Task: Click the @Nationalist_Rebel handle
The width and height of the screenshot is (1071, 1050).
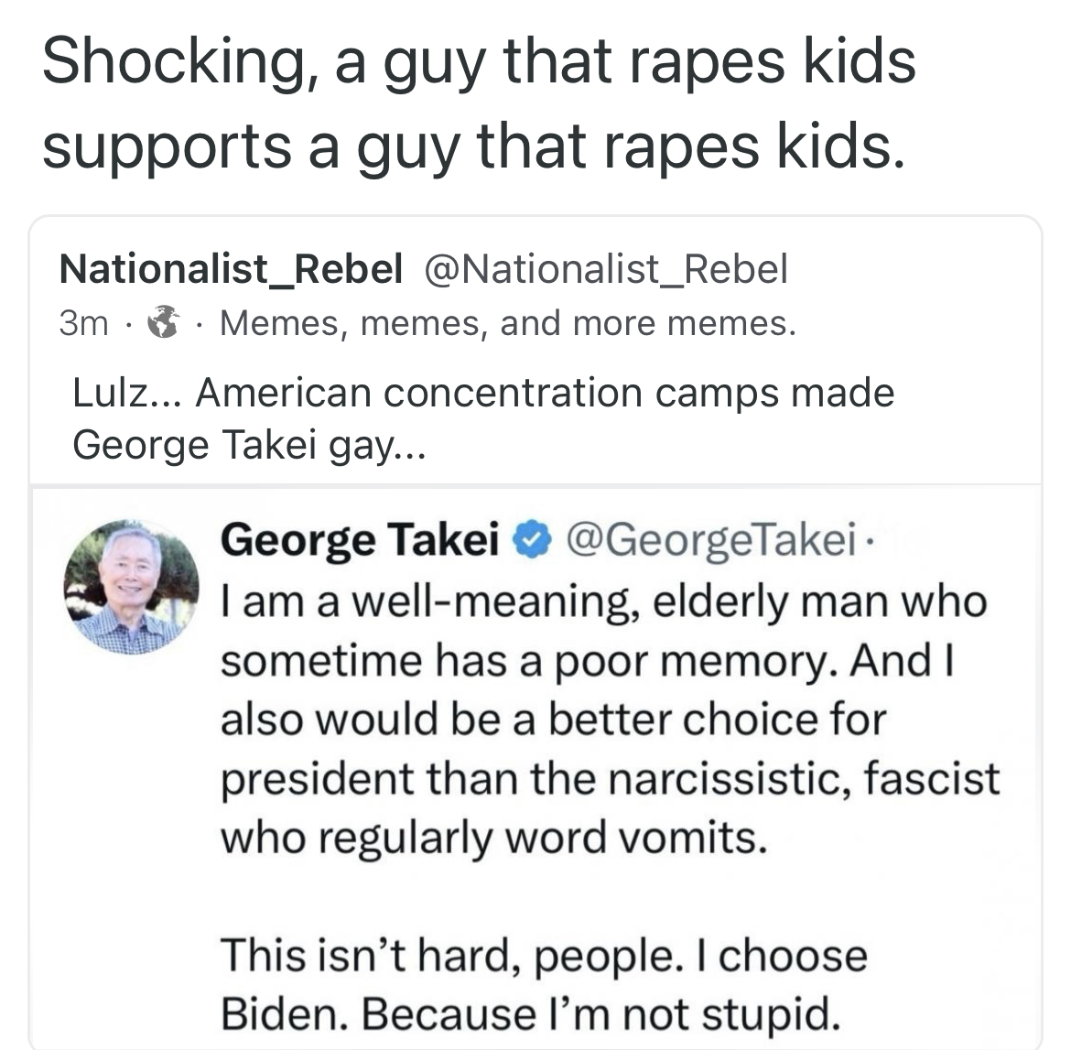Action: point(604,269)
